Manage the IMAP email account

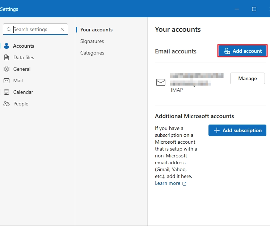point(248,78)
